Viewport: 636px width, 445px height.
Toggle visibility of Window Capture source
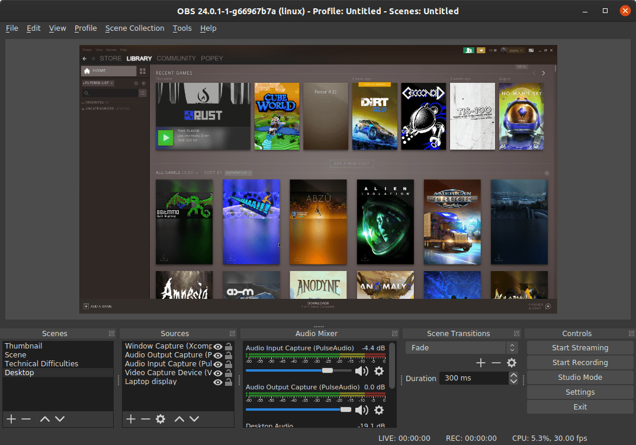click(218, 347)
